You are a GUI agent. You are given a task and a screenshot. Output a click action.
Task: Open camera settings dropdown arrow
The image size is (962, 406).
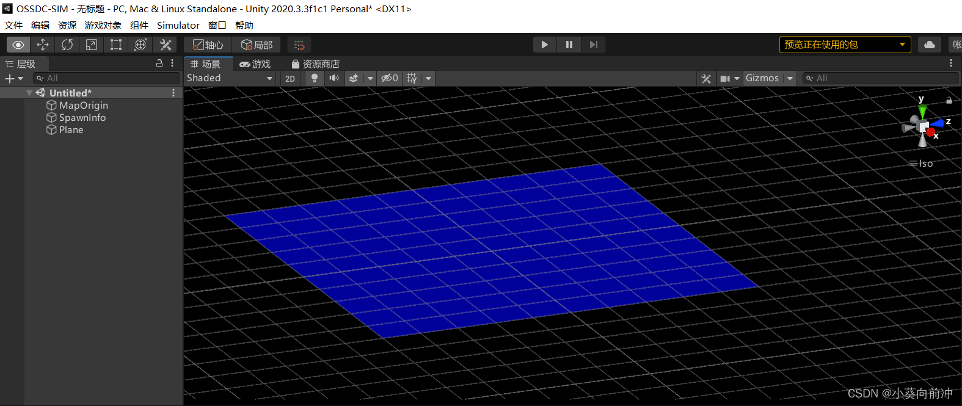point(737,78)
